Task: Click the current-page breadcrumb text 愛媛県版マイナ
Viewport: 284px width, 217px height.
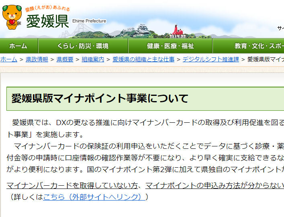Action: 266,59
